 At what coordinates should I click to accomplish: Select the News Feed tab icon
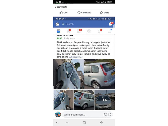(x=58, y=31)
